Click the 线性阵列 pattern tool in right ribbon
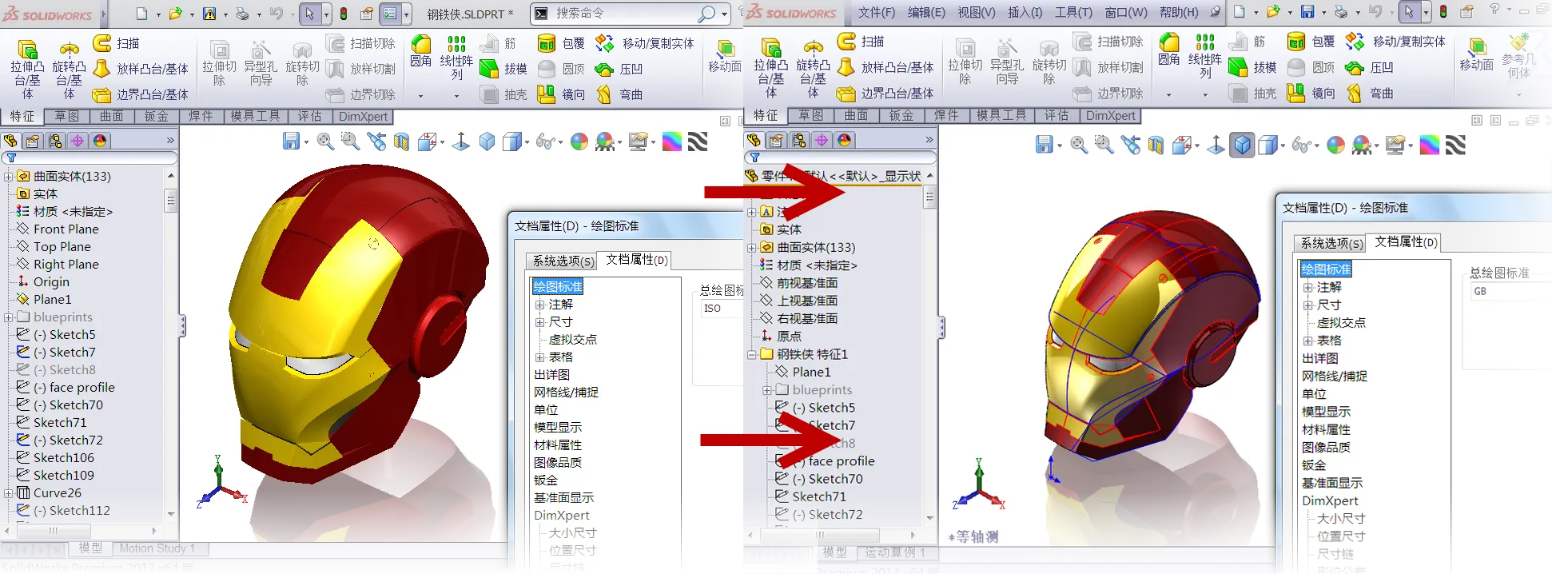The image size is (1552, 574). 1205,54
